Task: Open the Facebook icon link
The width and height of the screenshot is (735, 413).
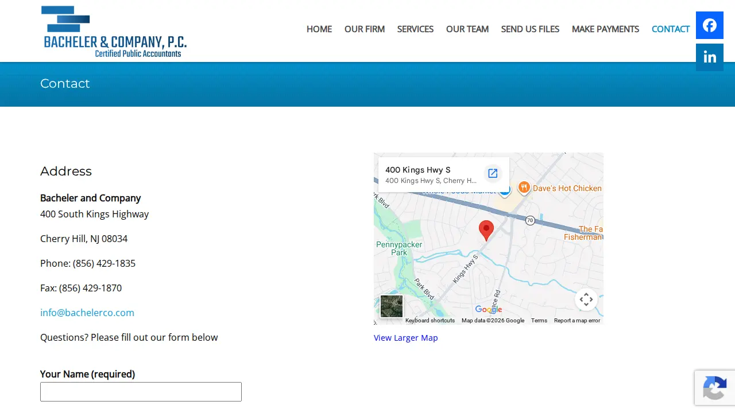Action: pos(710,25)
